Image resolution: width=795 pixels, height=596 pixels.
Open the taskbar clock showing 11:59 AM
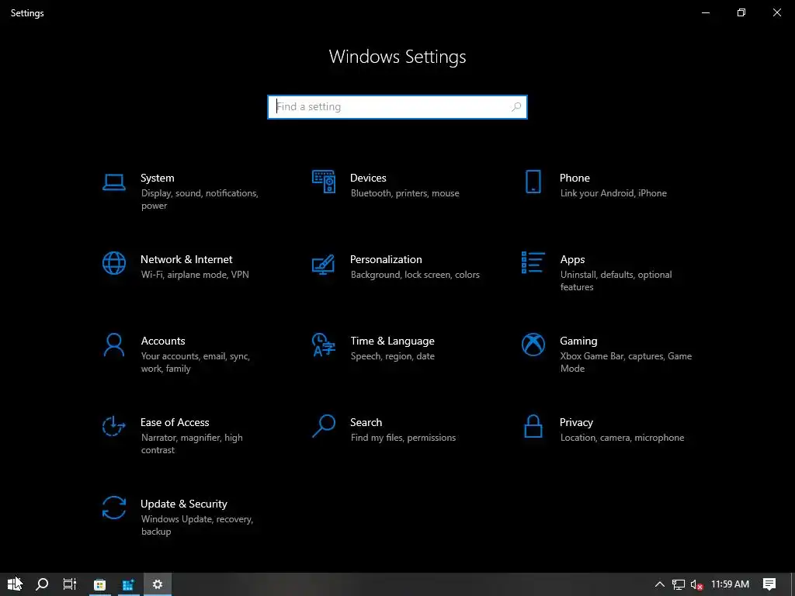[x=730, y=584]
